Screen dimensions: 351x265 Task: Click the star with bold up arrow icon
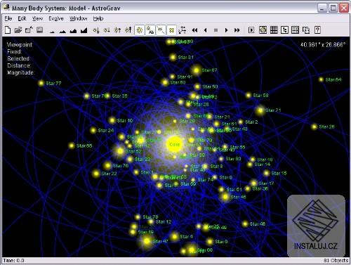click(128, 30)
